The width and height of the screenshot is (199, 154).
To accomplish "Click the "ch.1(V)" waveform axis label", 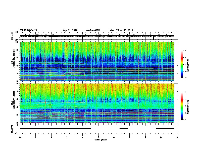I will pyautogui.click(x=12, y=36).
